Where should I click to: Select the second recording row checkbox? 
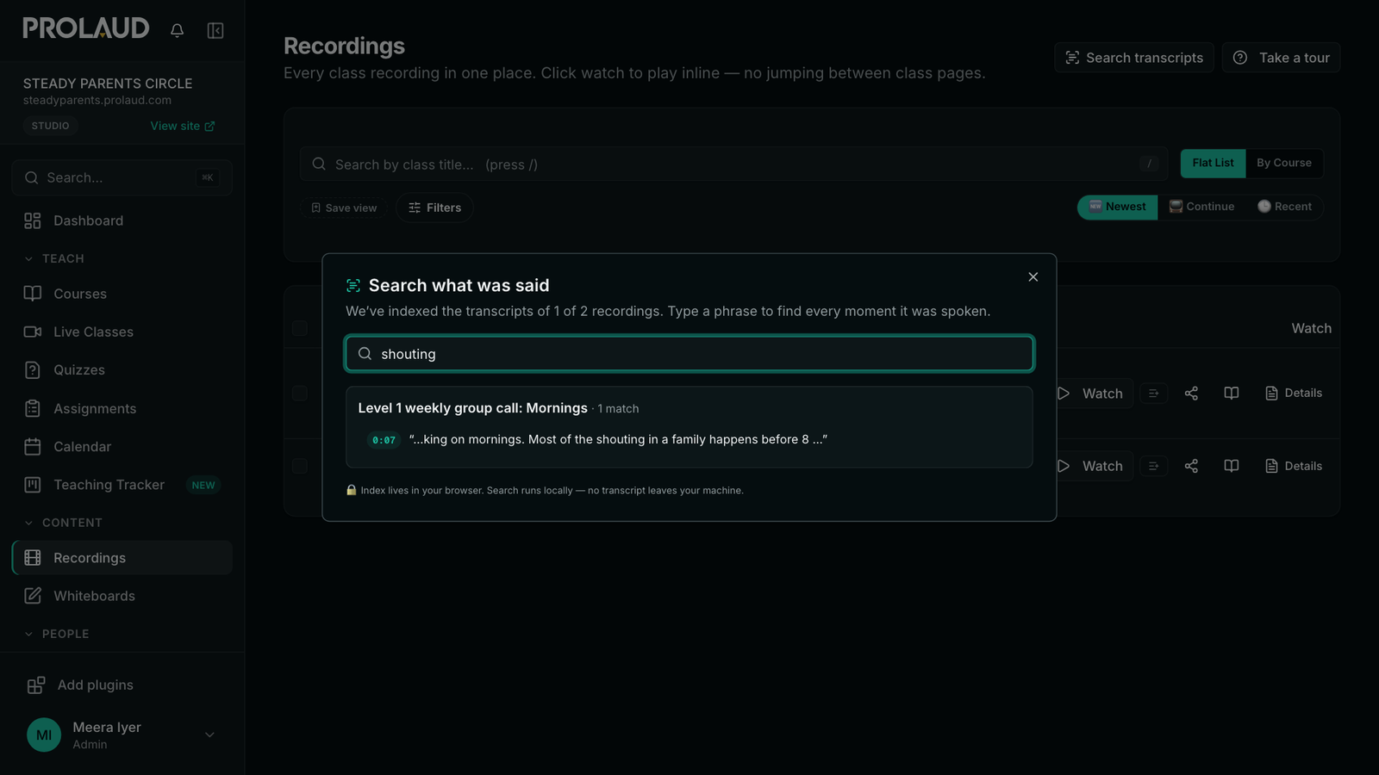pos(300,466)
